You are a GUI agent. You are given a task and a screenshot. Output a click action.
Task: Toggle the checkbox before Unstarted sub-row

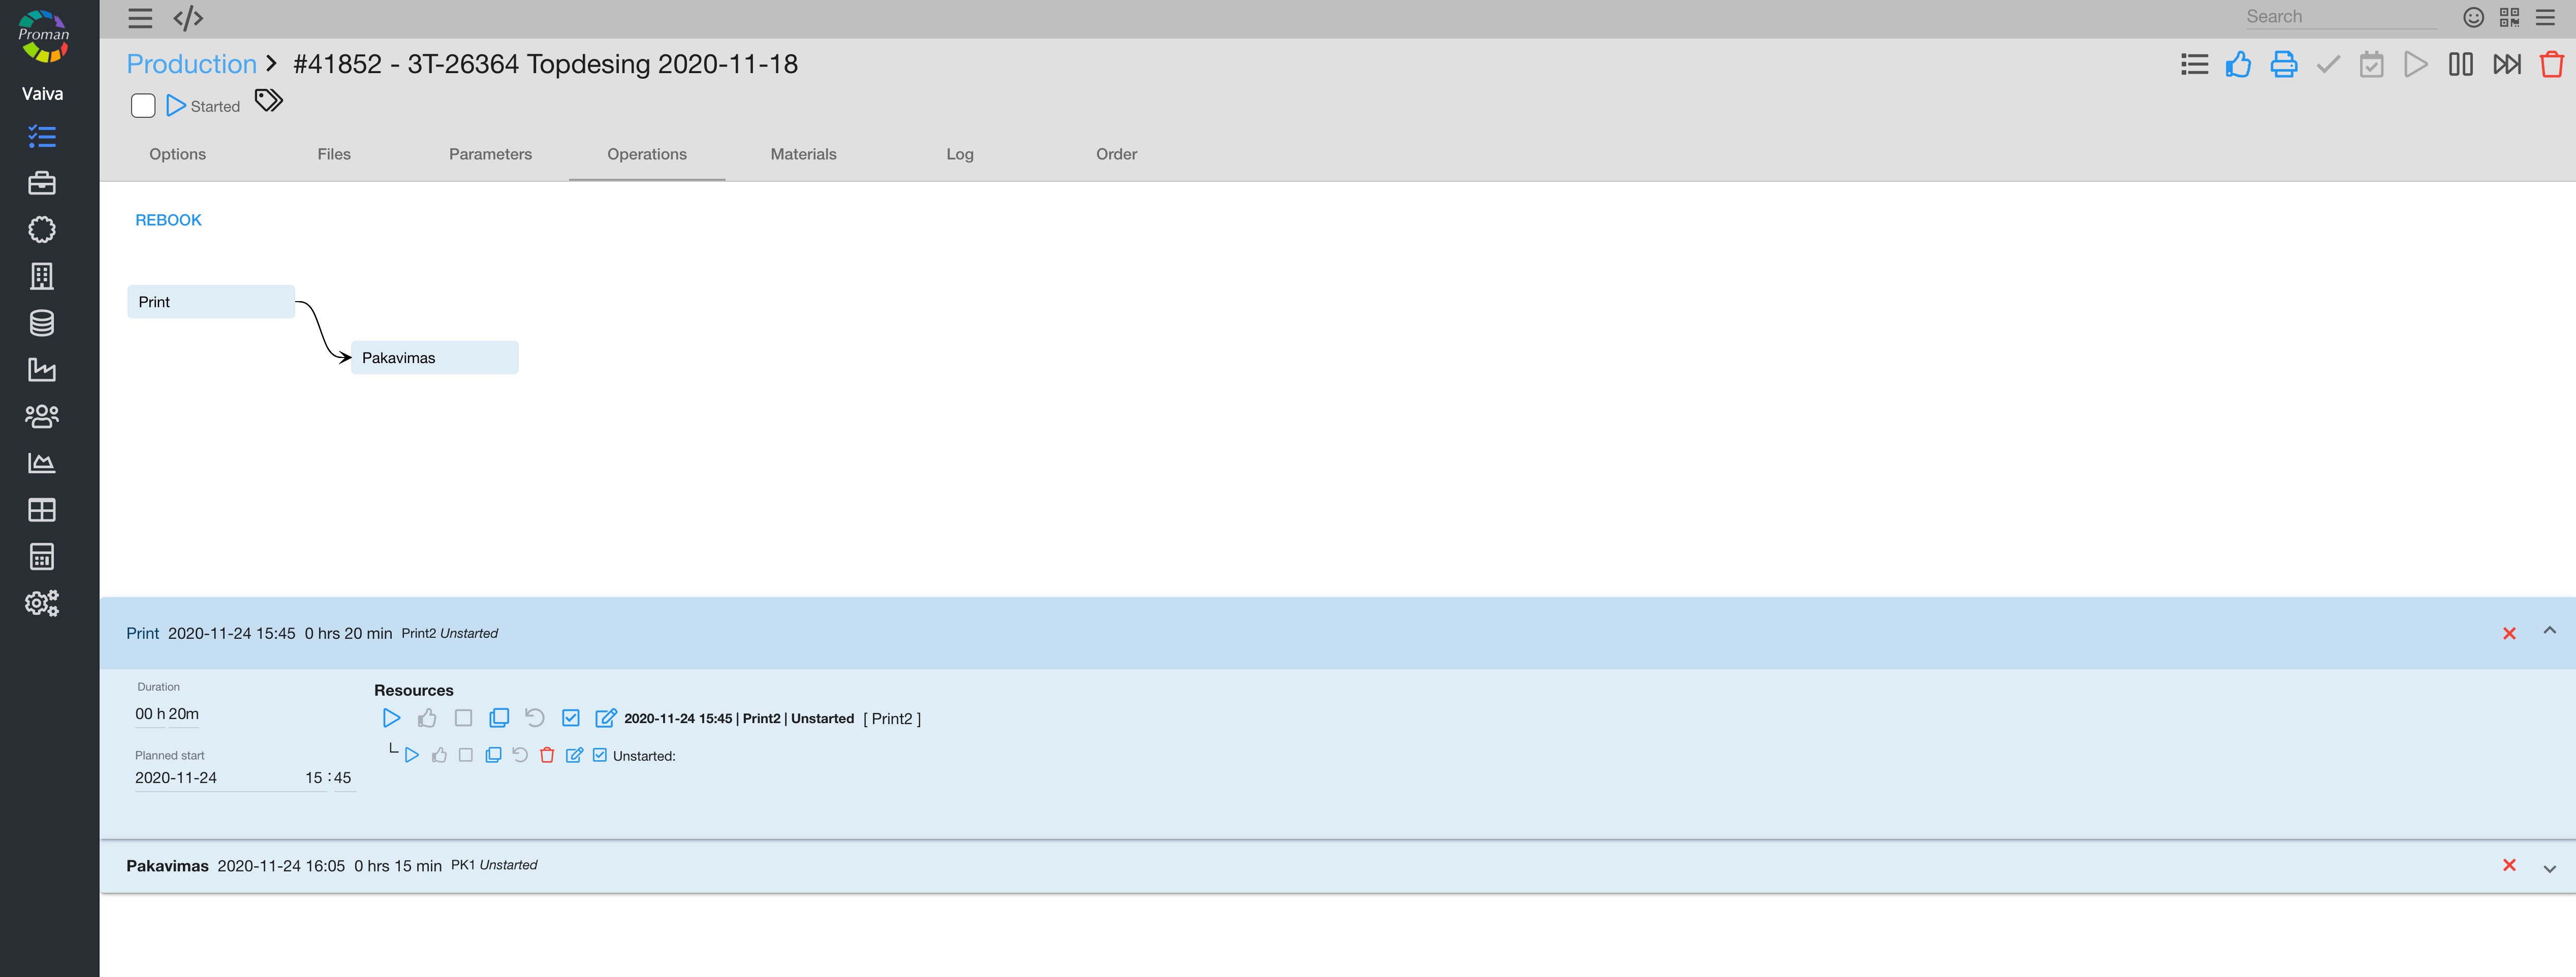coord(600,755)
